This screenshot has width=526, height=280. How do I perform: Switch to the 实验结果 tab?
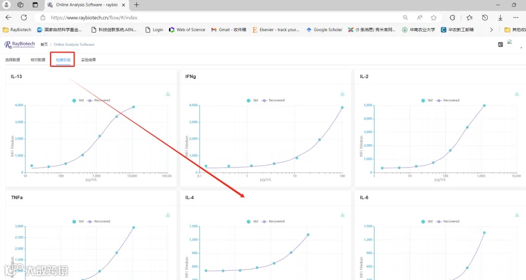tap(89, 60)
